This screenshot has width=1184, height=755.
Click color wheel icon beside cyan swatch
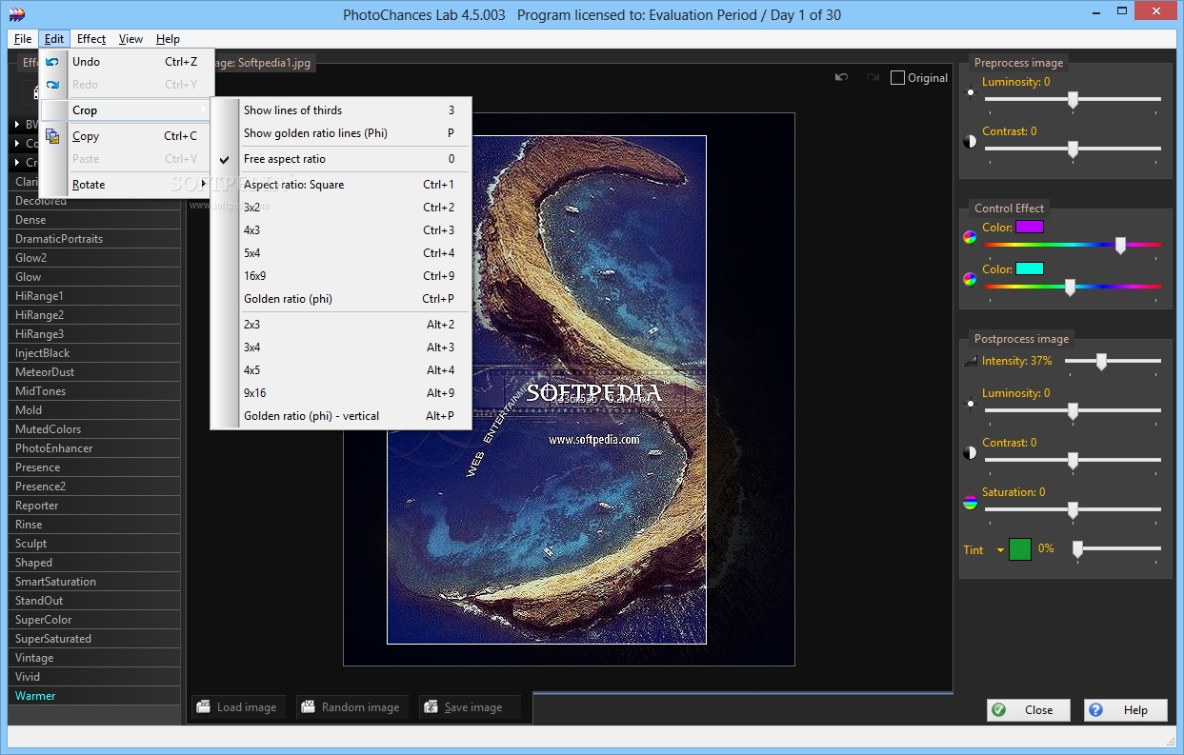(970, 279)
